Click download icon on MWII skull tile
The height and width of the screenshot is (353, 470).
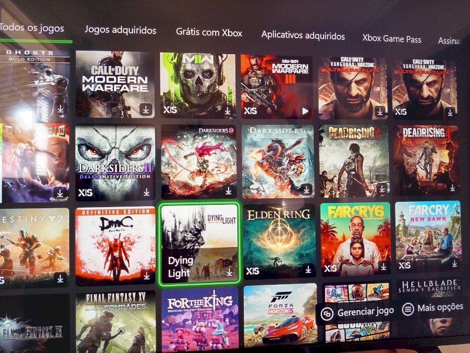[227, 111]
